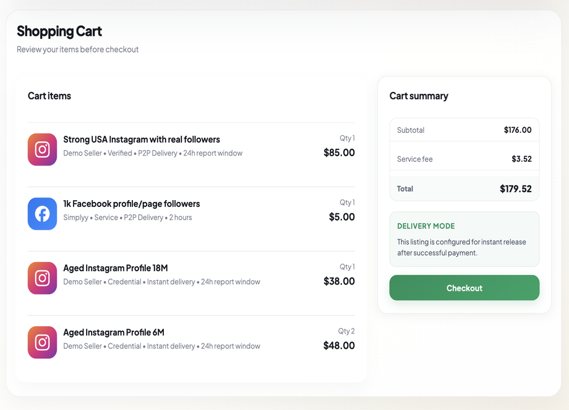Image resolution: width=569 pixels, height=410 pixels.
Task: Open Strong USA Instagram with real followers title
Action: [142, 140]
